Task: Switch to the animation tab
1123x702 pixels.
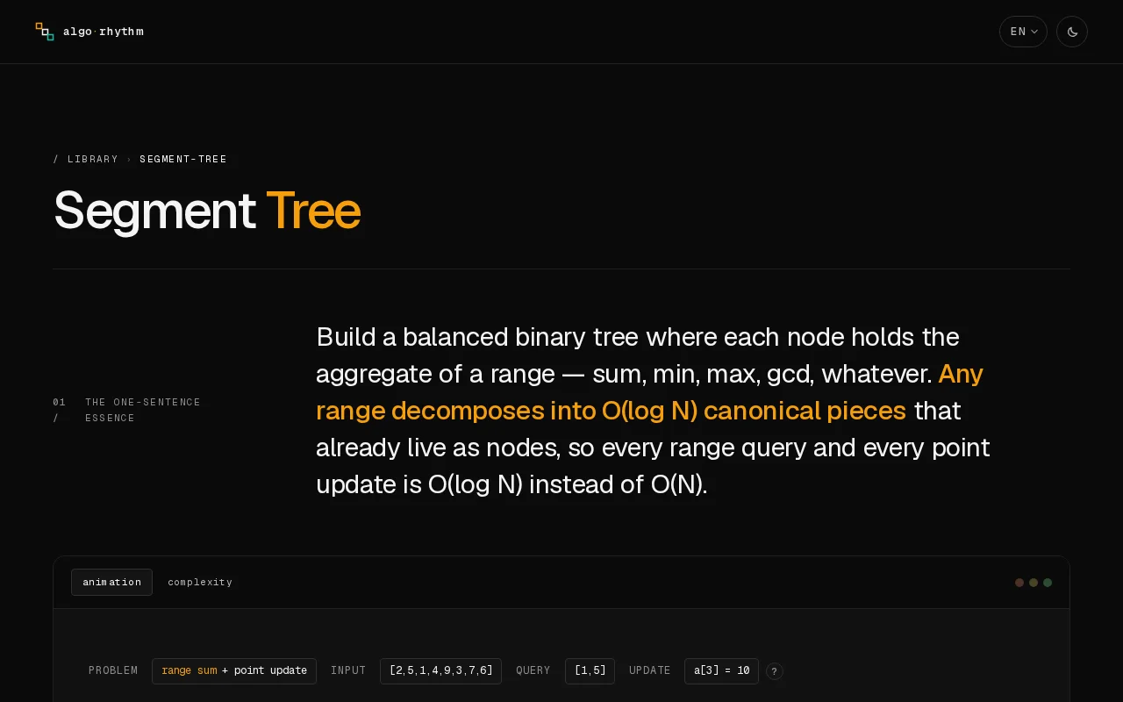Action: 111,582
